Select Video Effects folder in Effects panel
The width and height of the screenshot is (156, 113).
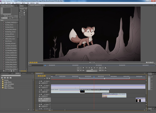click(x=8, y=86)
